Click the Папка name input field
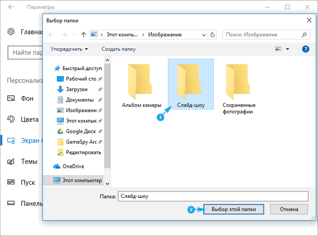 212,196
